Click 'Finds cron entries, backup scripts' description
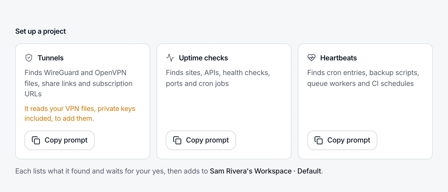 point(363,78)
